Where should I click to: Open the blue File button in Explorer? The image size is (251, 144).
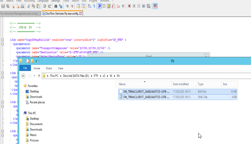(25, 68)
